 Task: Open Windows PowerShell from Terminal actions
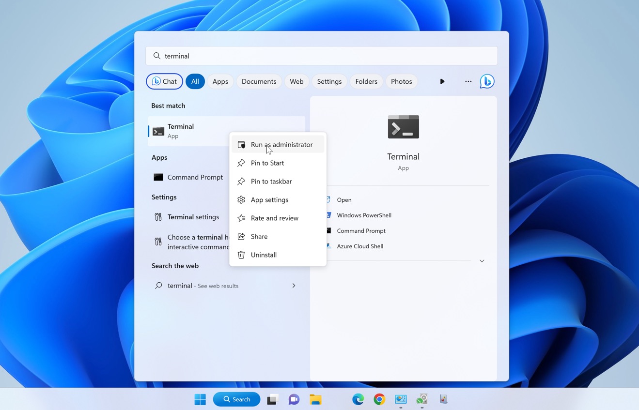pyautogui.click(x=364, y=215)
